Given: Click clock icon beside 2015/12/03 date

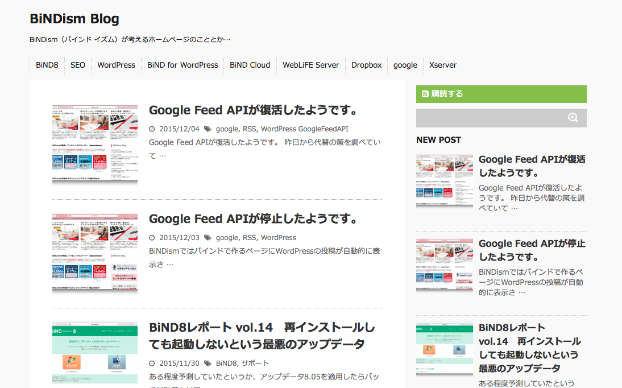Looking at the screenshot, I should pyautogui.click(x=152, y=238).
